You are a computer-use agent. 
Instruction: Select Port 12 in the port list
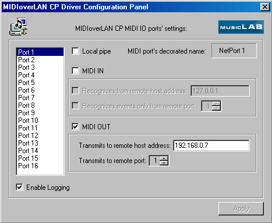[x=40, y=136]
